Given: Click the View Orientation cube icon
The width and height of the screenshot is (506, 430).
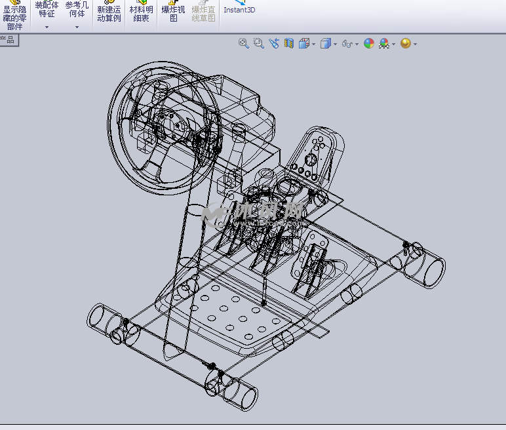Looking at the screenshot, I should 304,43.
